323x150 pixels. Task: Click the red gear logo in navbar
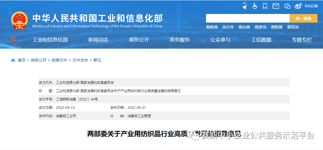tap(14, 40)
